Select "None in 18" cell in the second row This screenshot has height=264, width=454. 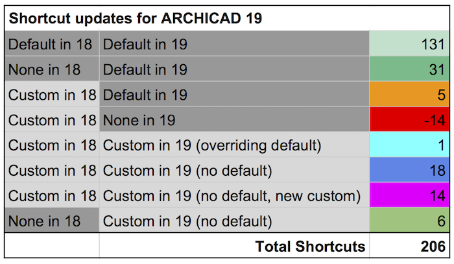51,69
